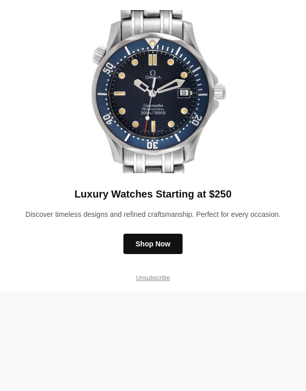Click the Shop Now button
Viewport: 306px width, 391px height.
(153, 244)
